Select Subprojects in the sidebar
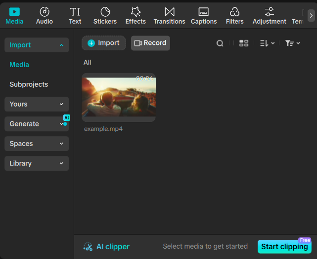 (x=29, y=84)
